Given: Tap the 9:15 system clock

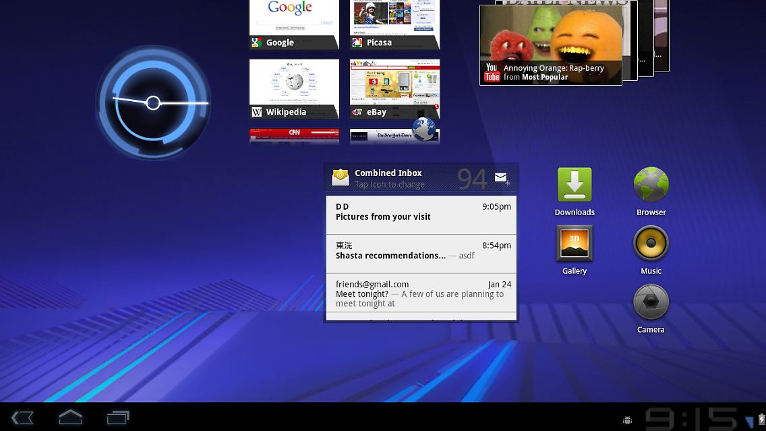Looking at the screenshot, I should 690,419.
